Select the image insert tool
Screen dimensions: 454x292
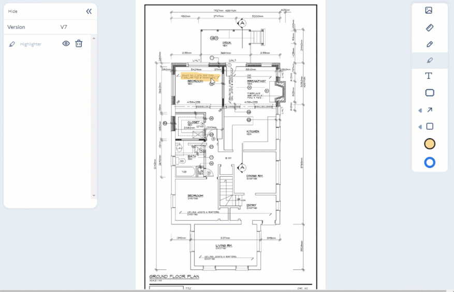coord(429,10)
